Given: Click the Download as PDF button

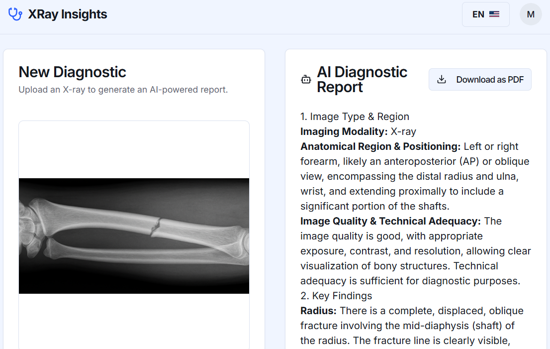Looking at the screenshot, I should [x=479, y=79].
